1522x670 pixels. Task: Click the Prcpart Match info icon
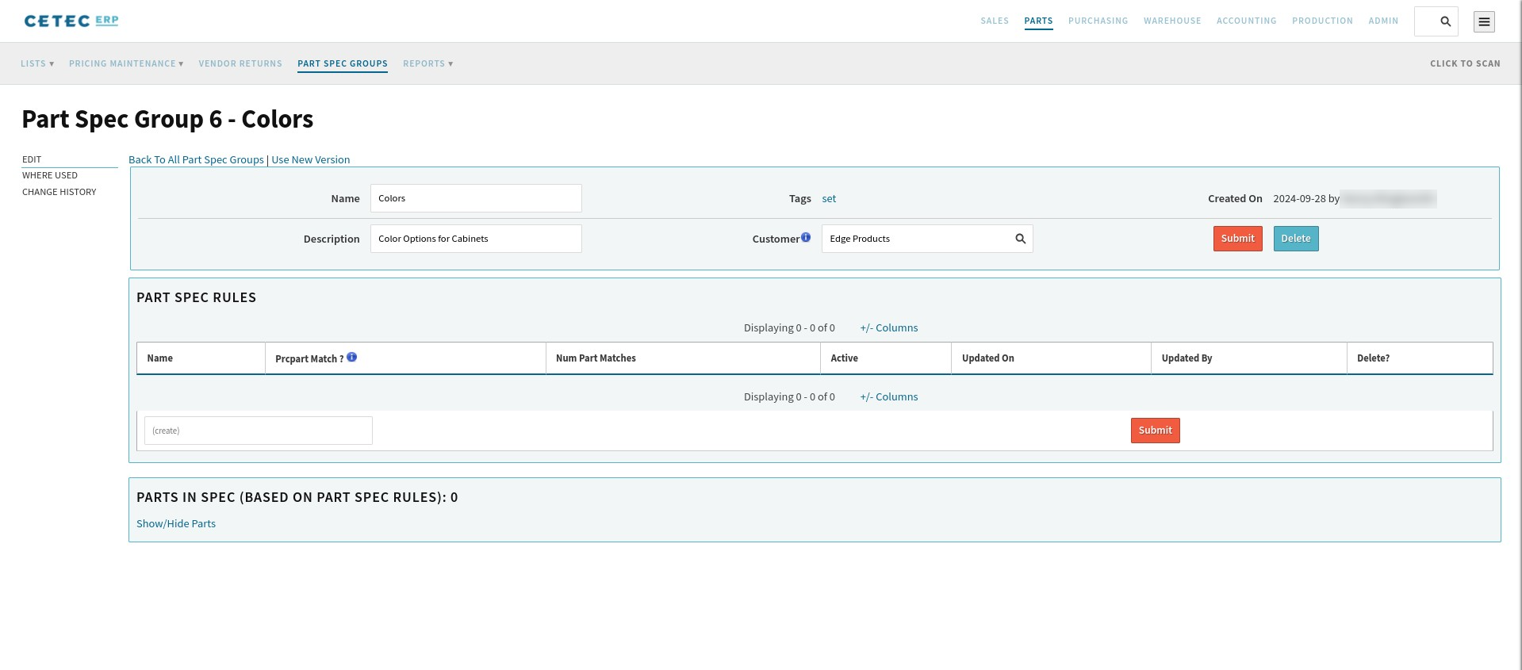point(352,357)
